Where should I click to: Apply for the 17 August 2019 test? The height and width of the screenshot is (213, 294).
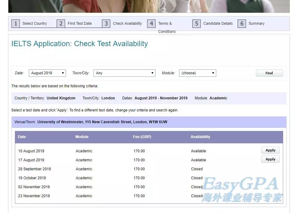click(x=270, y=159)
